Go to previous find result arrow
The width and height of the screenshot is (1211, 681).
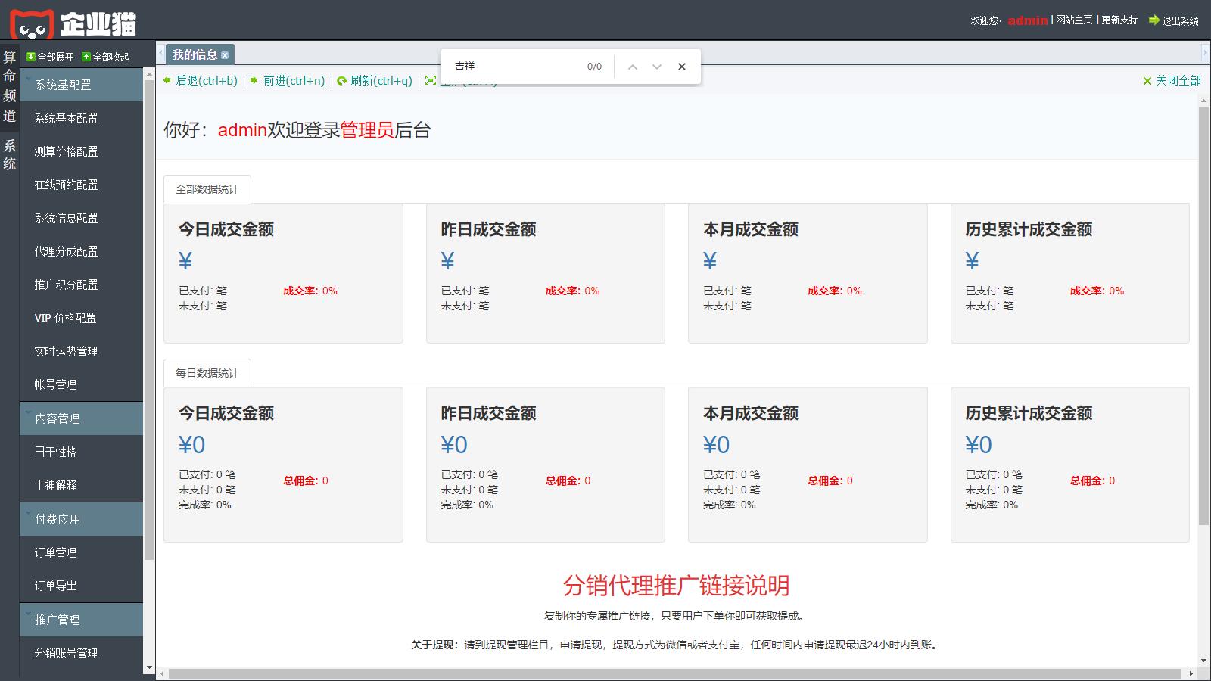633,67
